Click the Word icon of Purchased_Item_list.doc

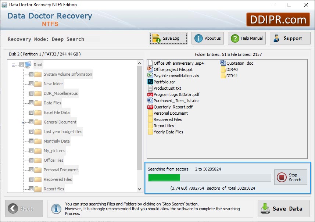pos(150,100)
